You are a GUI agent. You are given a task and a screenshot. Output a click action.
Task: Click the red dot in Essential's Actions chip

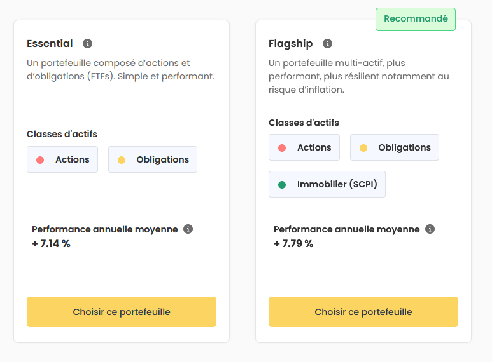coord(40,160)
